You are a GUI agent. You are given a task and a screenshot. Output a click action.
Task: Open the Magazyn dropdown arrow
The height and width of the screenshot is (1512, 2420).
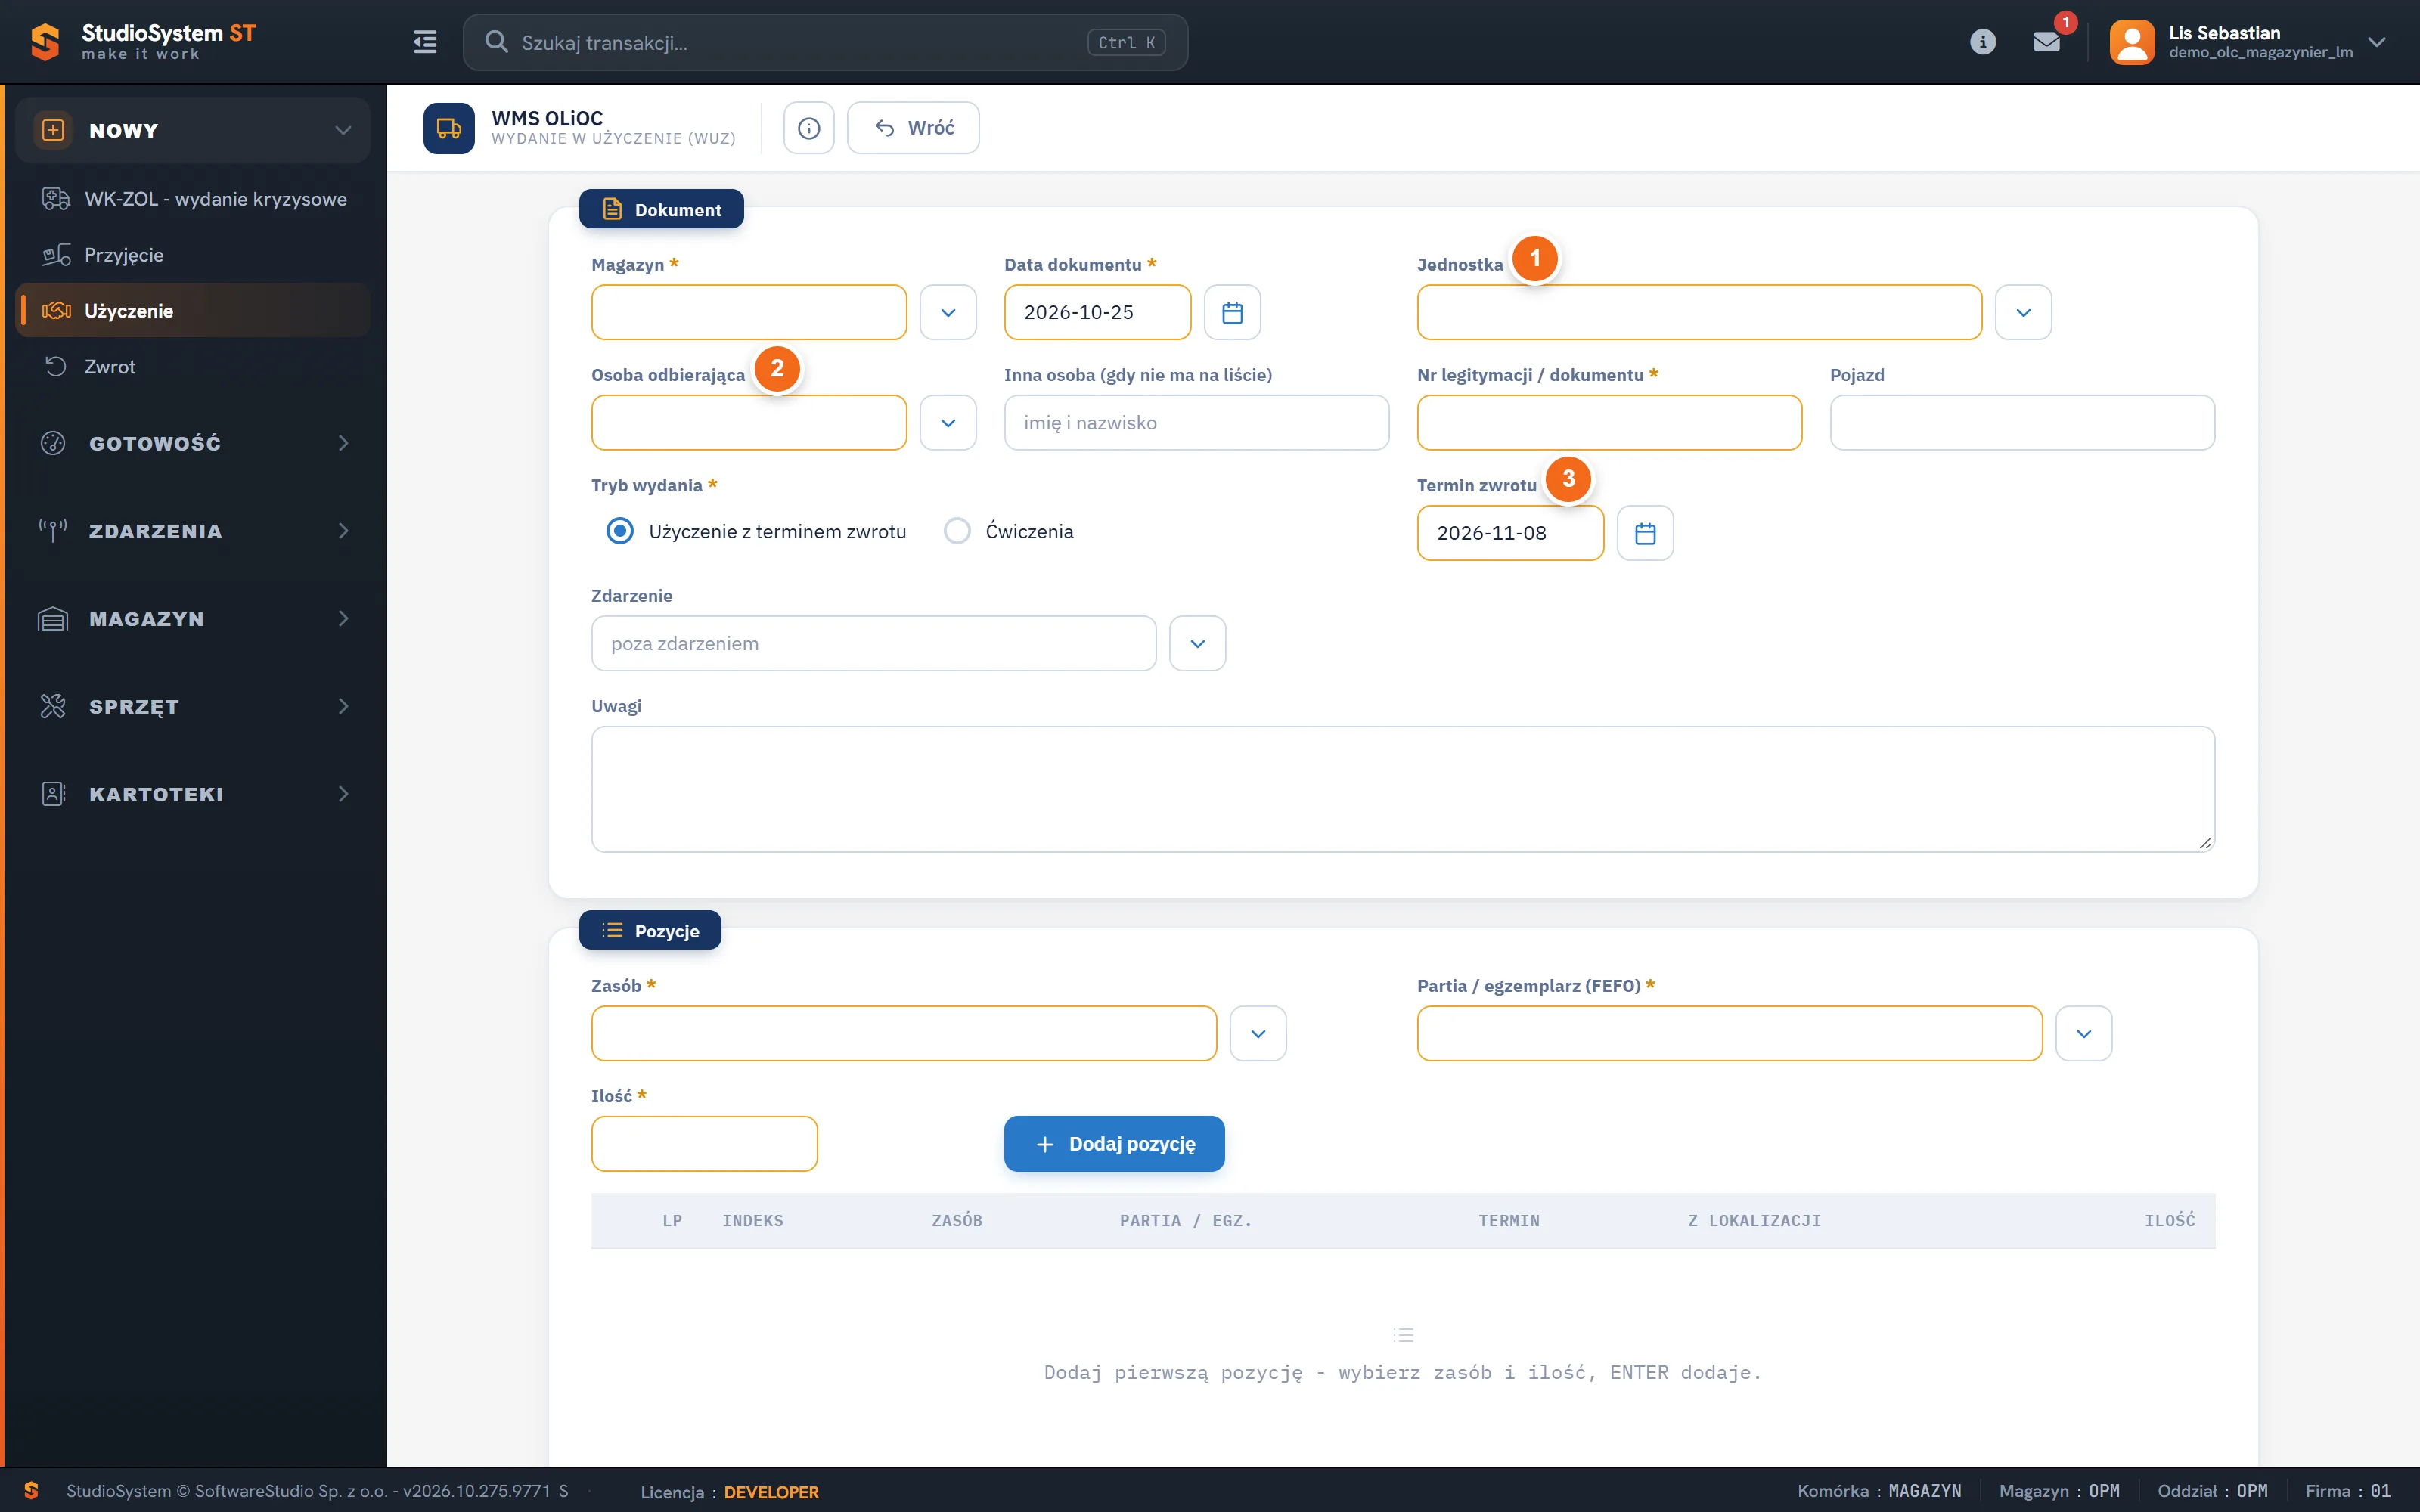[x=948, y=313]
